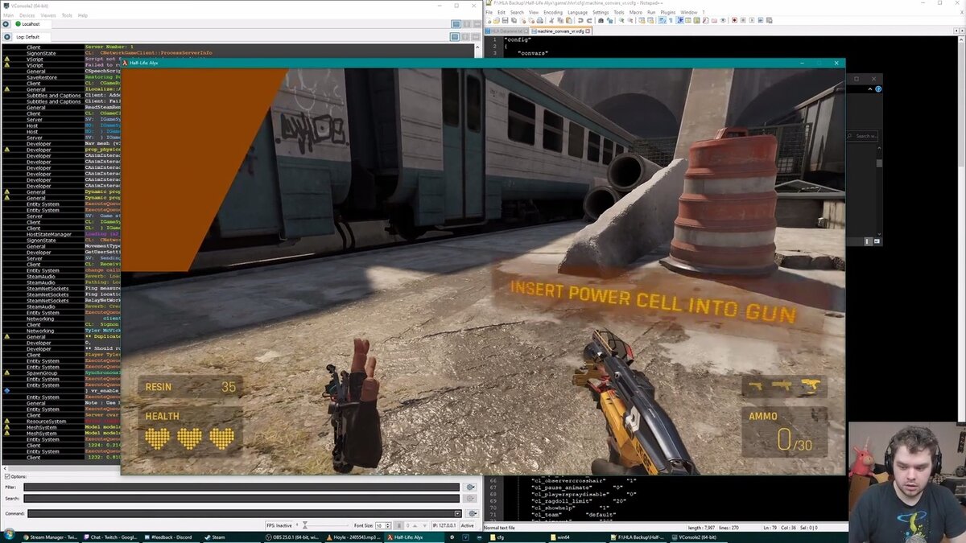Click the Undo icon in Notepad++ toolbar

click(581, 21)
